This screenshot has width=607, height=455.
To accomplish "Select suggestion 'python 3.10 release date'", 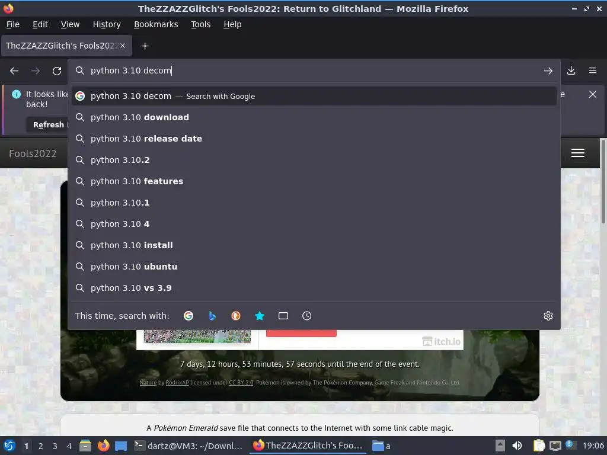I will pos(314,139).
